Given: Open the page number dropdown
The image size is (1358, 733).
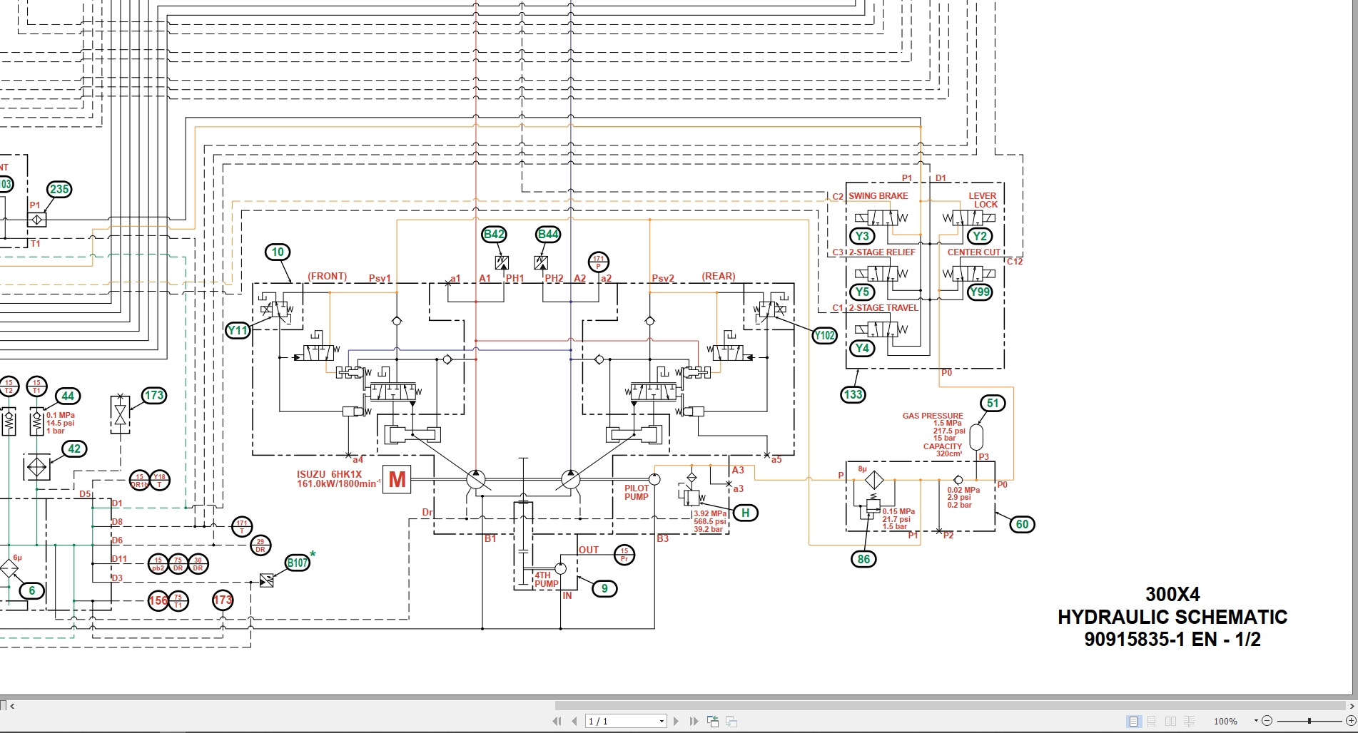Looking at the screenshot, I should click(x=662, y=721).
